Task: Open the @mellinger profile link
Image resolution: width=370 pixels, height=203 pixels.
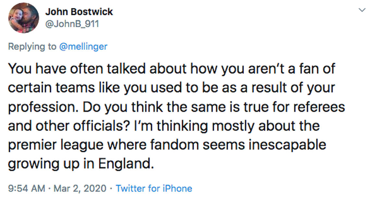Action: point(83,47)
